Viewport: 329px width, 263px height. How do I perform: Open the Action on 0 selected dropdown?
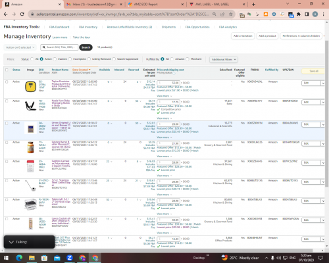pos(20,47)
